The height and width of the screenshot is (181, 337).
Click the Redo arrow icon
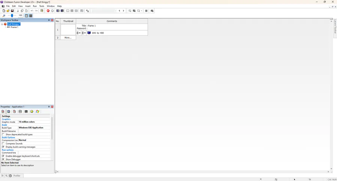click(x=36, y=11)
